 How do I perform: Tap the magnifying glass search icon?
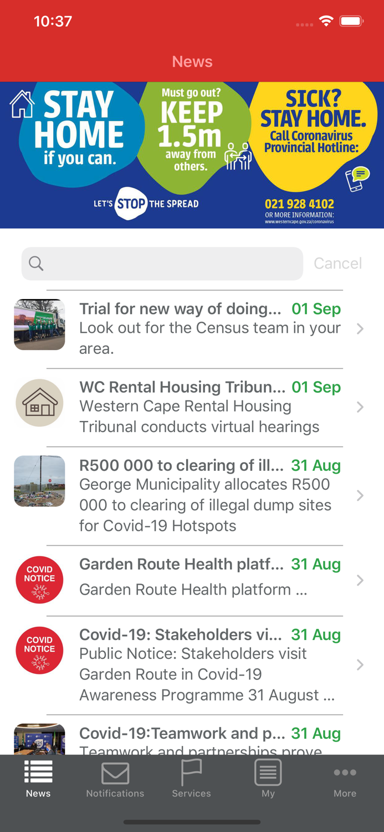(x=36, y=263)
